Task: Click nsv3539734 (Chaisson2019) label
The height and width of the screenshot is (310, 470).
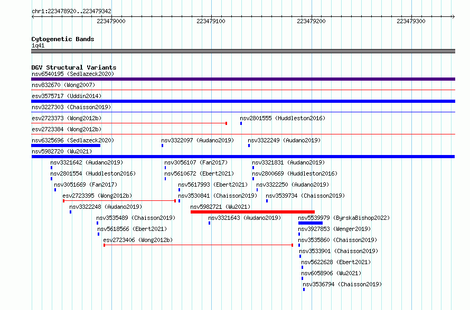Action: [305, 196]
